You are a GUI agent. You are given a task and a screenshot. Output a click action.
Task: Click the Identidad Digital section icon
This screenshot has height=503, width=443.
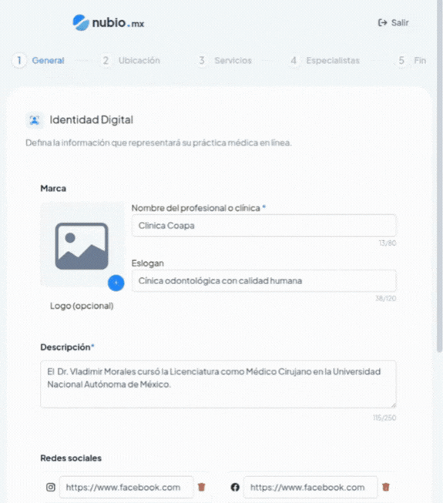tap(35, 120)
